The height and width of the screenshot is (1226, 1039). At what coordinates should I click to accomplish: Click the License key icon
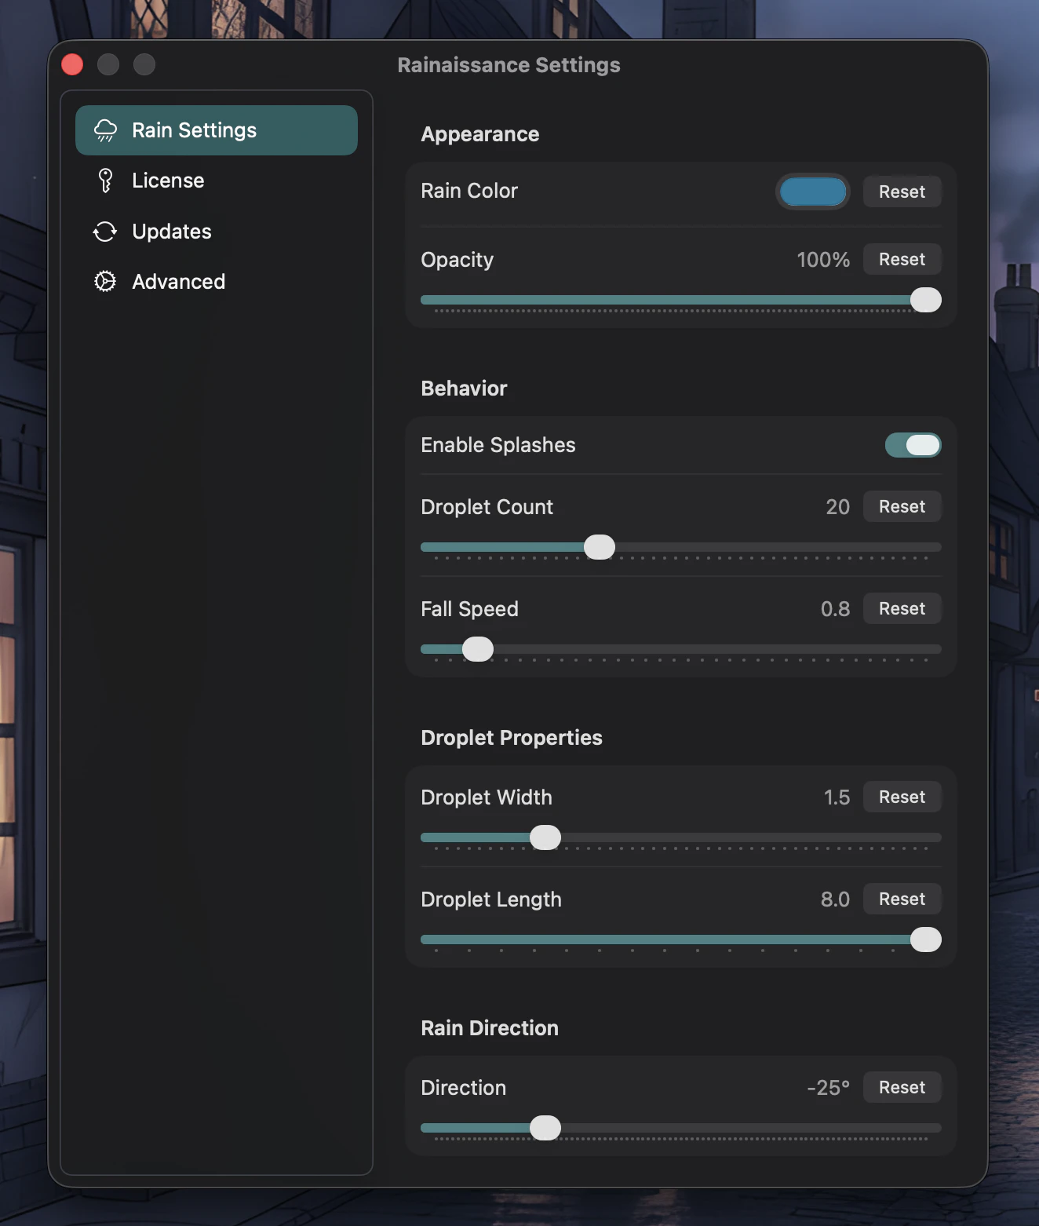point(105,181)
